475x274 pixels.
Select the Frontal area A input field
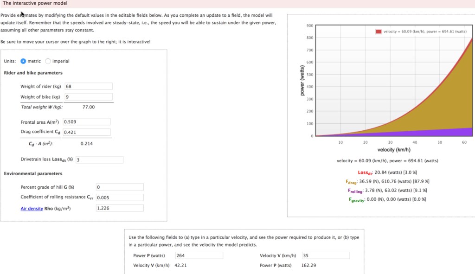(x=86, y=121)
